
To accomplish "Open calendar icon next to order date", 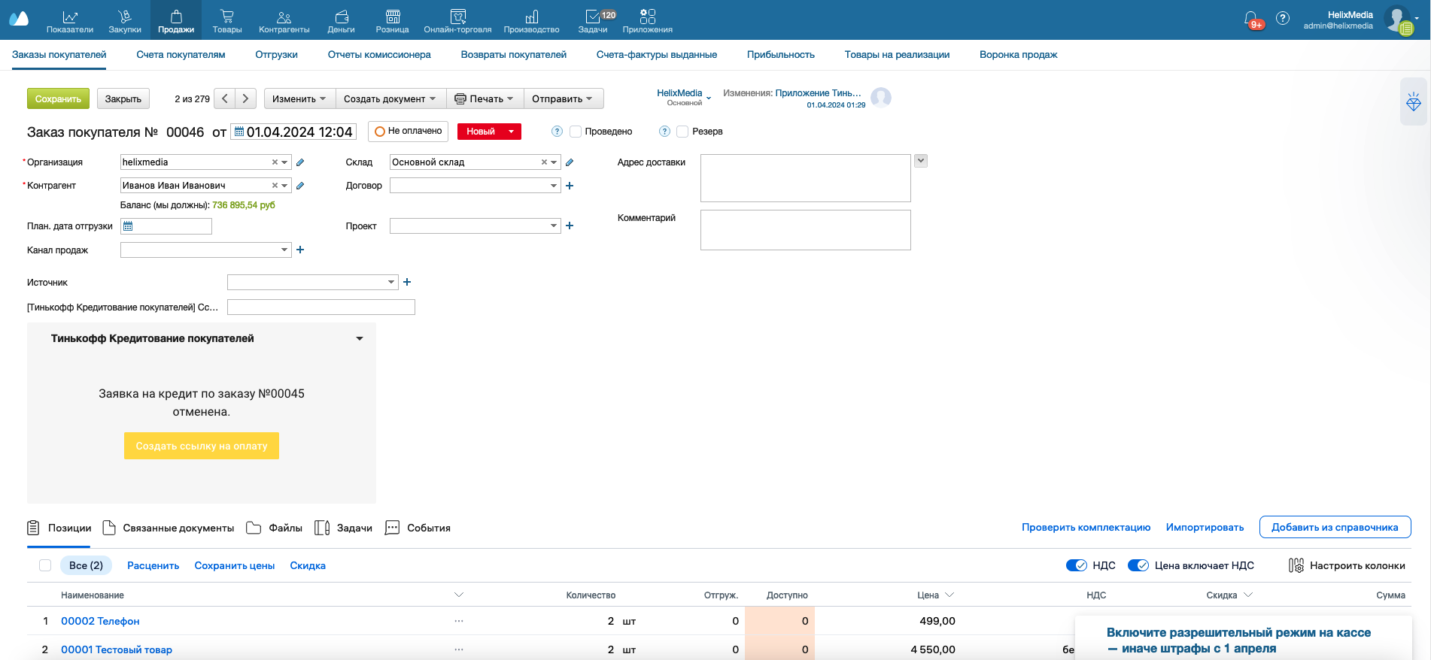I will [x=239, y=132].
